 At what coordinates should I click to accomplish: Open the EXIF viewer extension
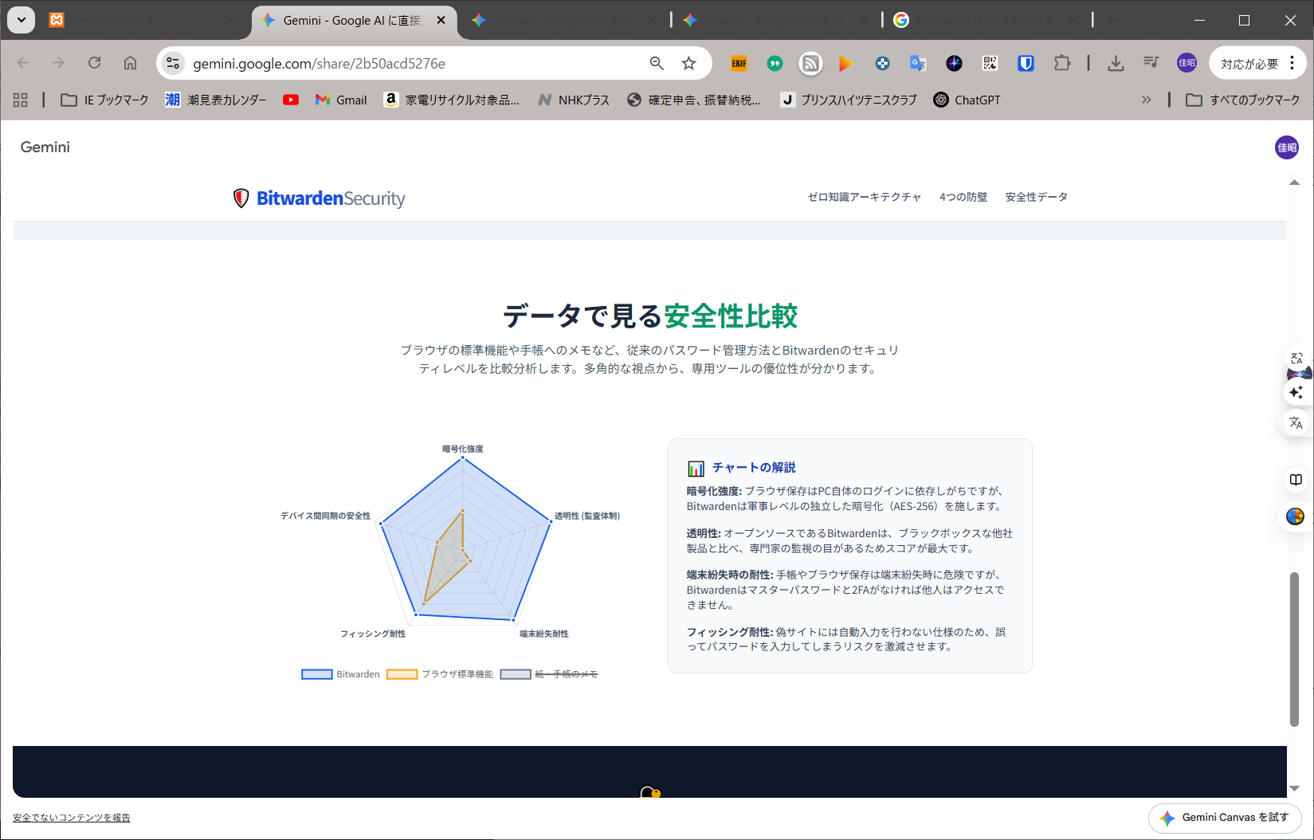point(739,63)
